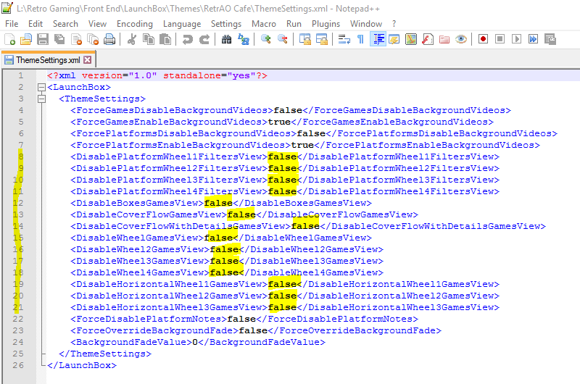This screenshot has width=580, height=384.
Task: Click line number 1 in the margin
Action: tap(21, 75)
